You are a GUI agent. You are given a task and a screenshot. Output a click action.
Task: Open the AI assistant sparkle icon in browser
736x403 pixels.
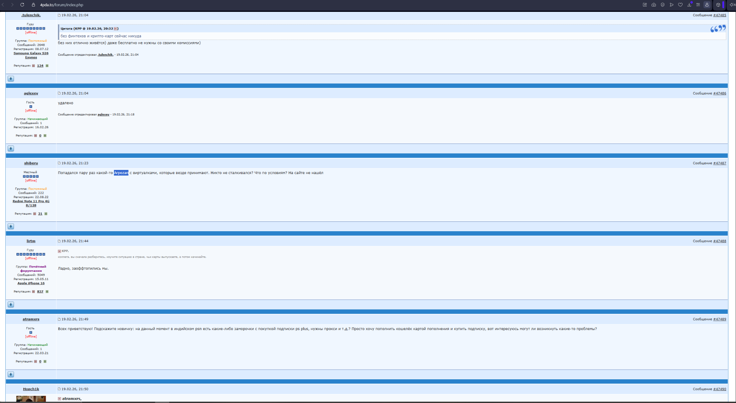pos(732,5)
